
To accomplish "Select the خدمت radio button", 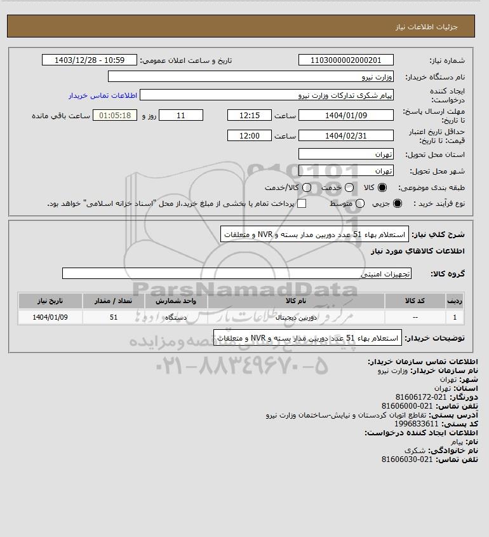I will click(349, 187).
